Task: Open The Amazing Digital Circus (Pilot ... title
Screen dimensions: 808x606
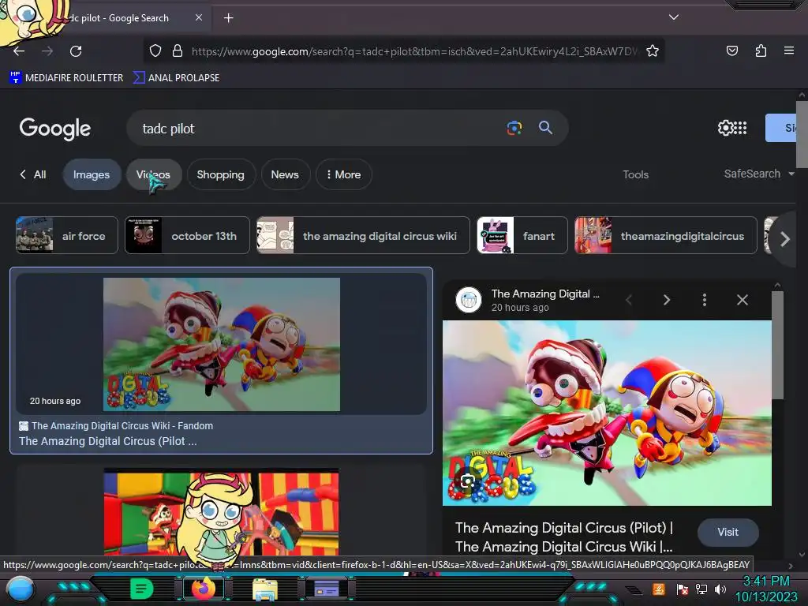Action: click(107, 441)
